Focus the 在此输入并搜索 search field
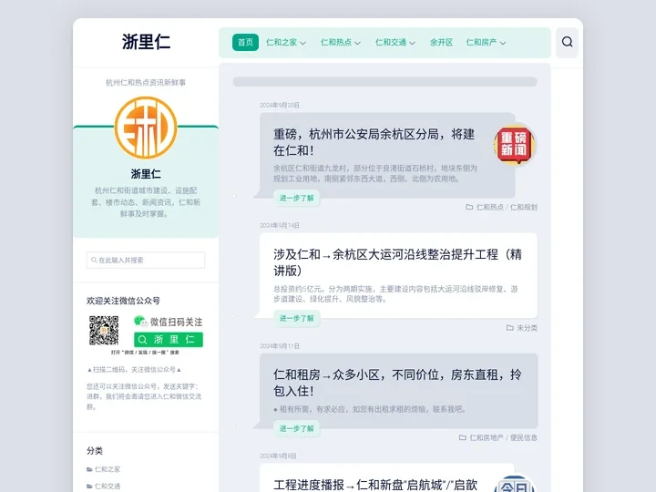 146,260
